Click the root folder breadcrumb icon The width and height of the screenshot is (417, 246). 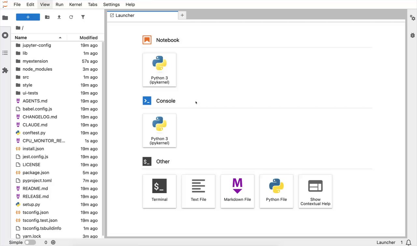pyautogui.click(x=18, y=28)
